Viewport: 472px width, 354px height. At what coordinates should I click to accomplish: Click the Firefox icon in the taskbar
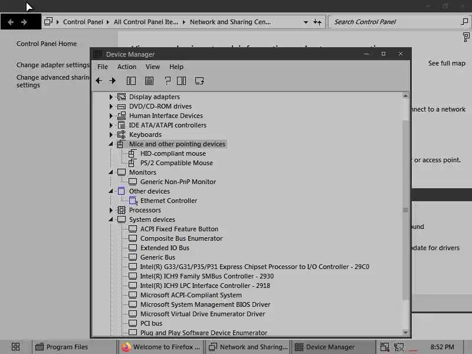(x=126, y=347)
